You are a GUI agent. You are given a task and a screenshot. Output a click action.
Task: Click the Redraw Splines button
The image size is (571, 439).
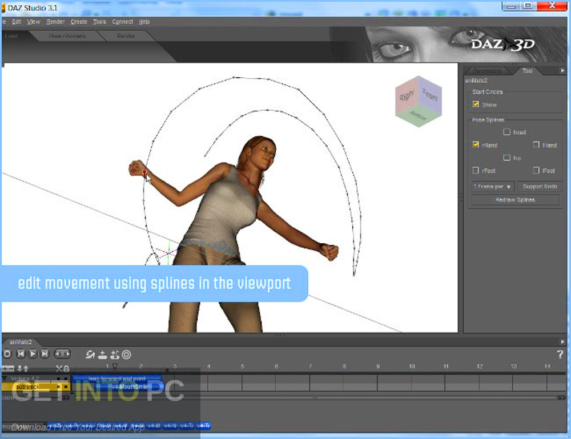pos(515,200)
